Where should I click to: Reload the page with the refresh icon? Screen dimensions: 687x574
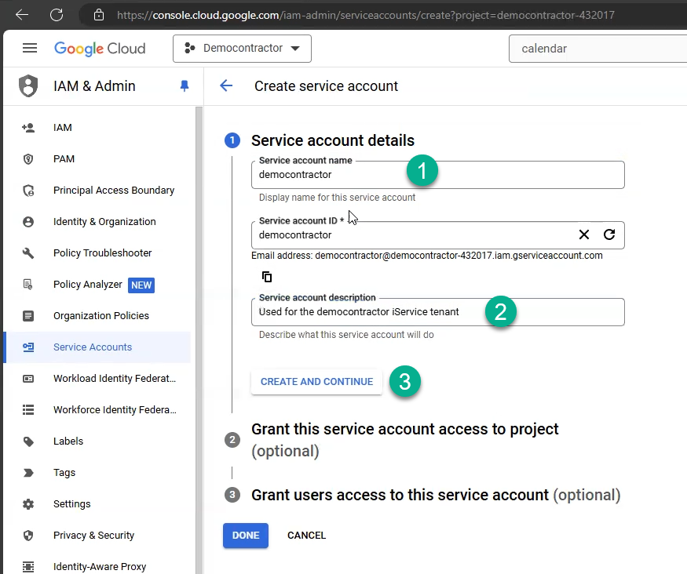coord(57,15)
